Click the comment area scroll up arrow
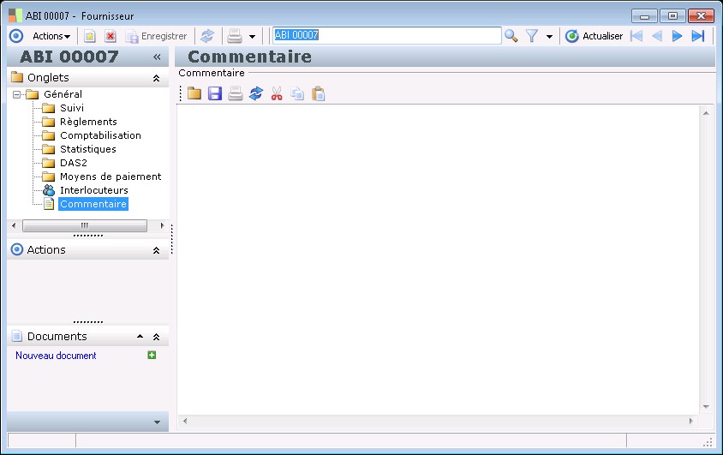This screenshot has width=723, height=455. point(706,113)
